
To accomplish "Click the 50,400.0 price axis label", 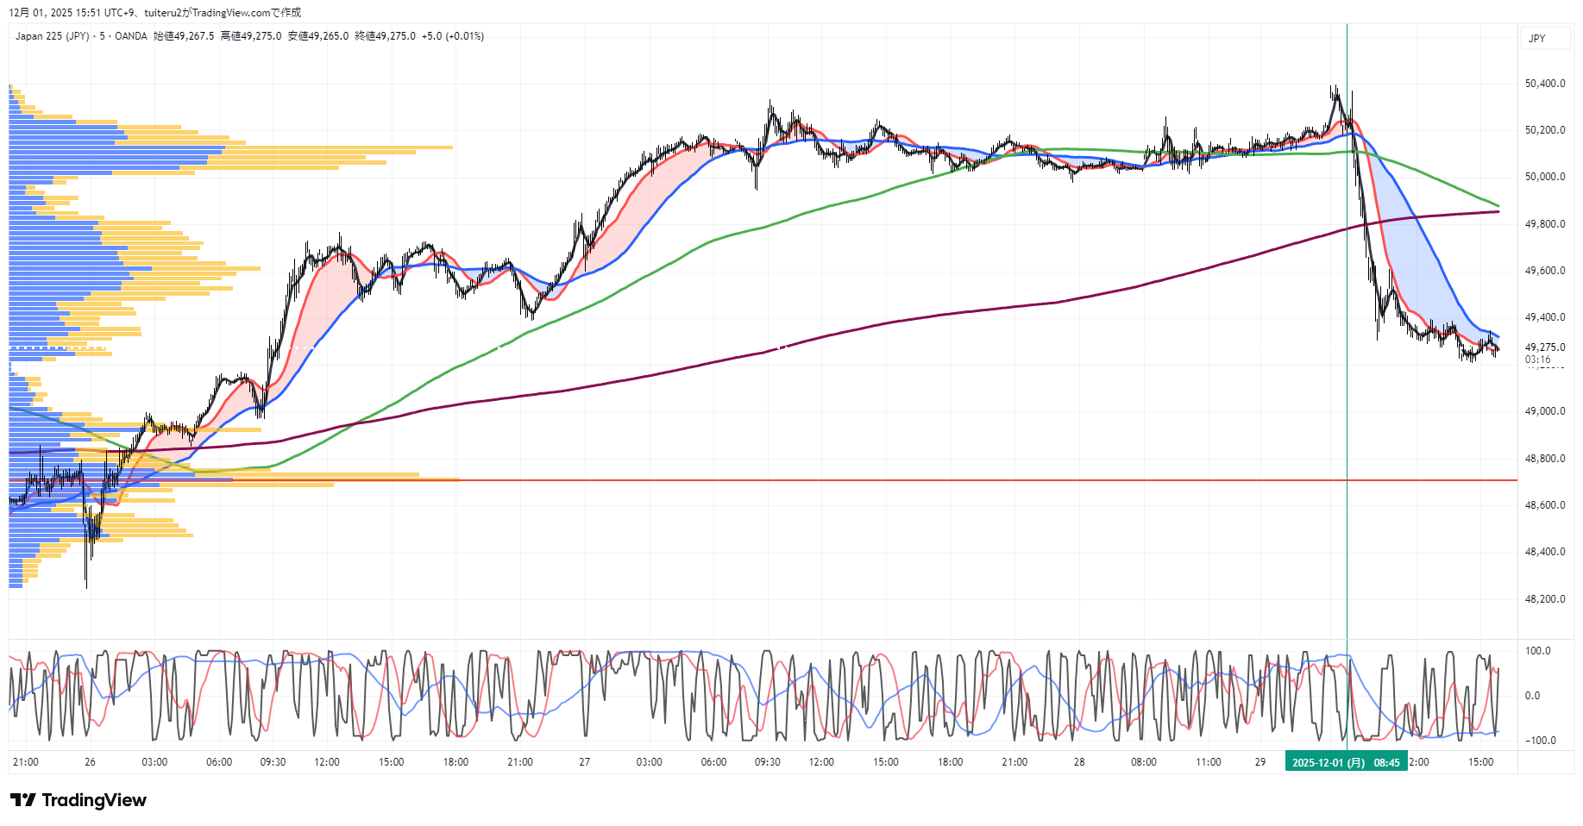I will (1545, 84).
